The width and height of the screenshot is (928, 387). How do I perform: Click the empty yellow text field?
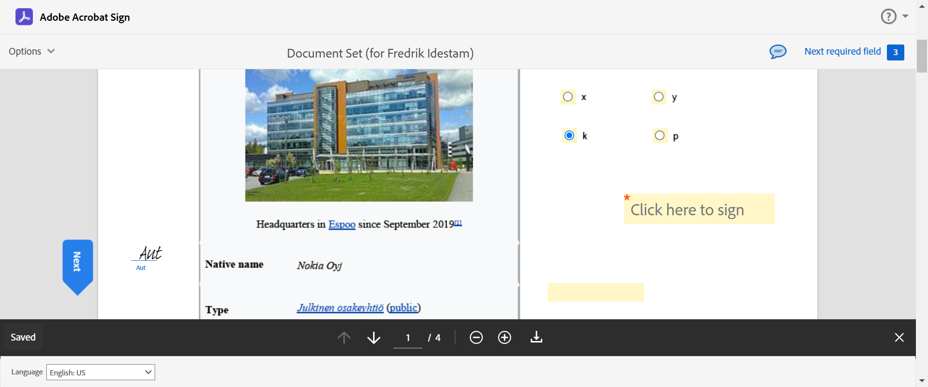(x=595, y=292)
